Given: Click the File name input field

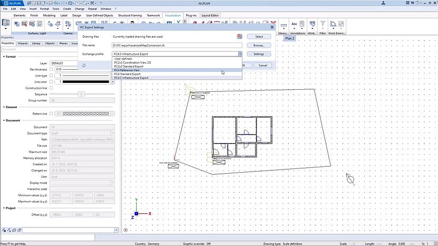Looking at the screenshot, I should pyautogui.click(x=177, y=45).
